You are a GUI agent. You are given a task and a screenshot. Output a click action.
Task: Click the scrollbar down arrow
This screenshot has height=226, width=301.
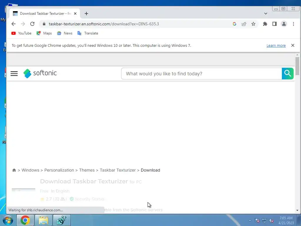point(297,210)
